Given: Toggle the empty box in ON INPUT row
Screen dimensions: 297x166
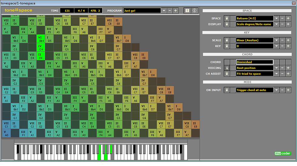Looking at the screenshot, I should click(233, 90).
